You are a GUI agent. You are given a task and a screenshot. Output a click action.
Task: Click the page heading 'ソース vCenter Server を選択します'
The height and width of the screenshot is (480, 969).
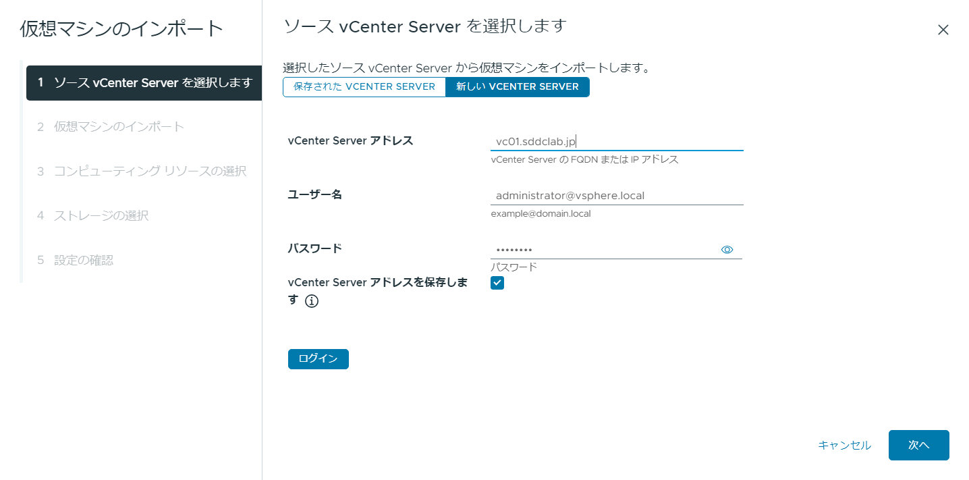[x=424, y=26]
